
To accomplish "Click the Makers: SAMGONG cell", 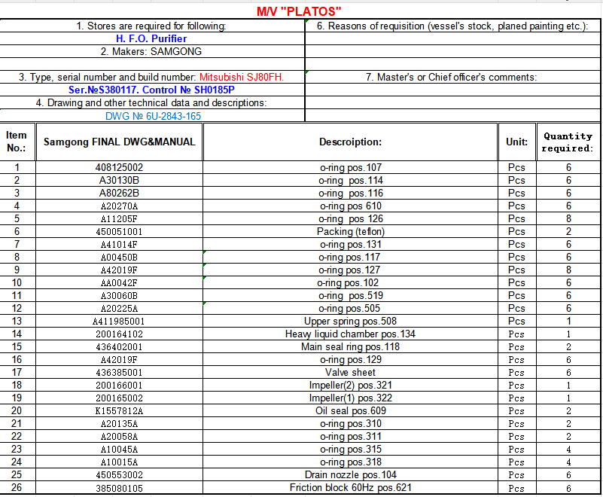I will coord(151,51).
